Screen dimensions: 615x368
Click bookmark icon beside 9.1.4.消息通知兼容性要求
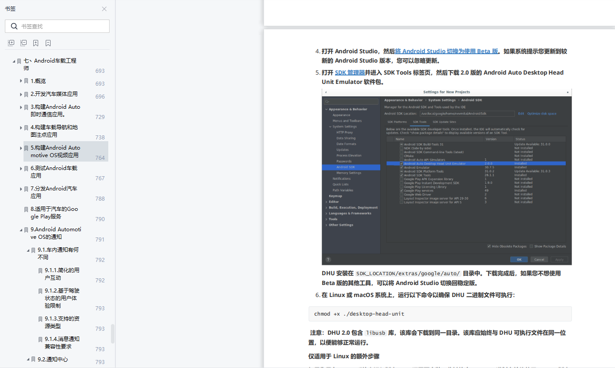point(40,339)
